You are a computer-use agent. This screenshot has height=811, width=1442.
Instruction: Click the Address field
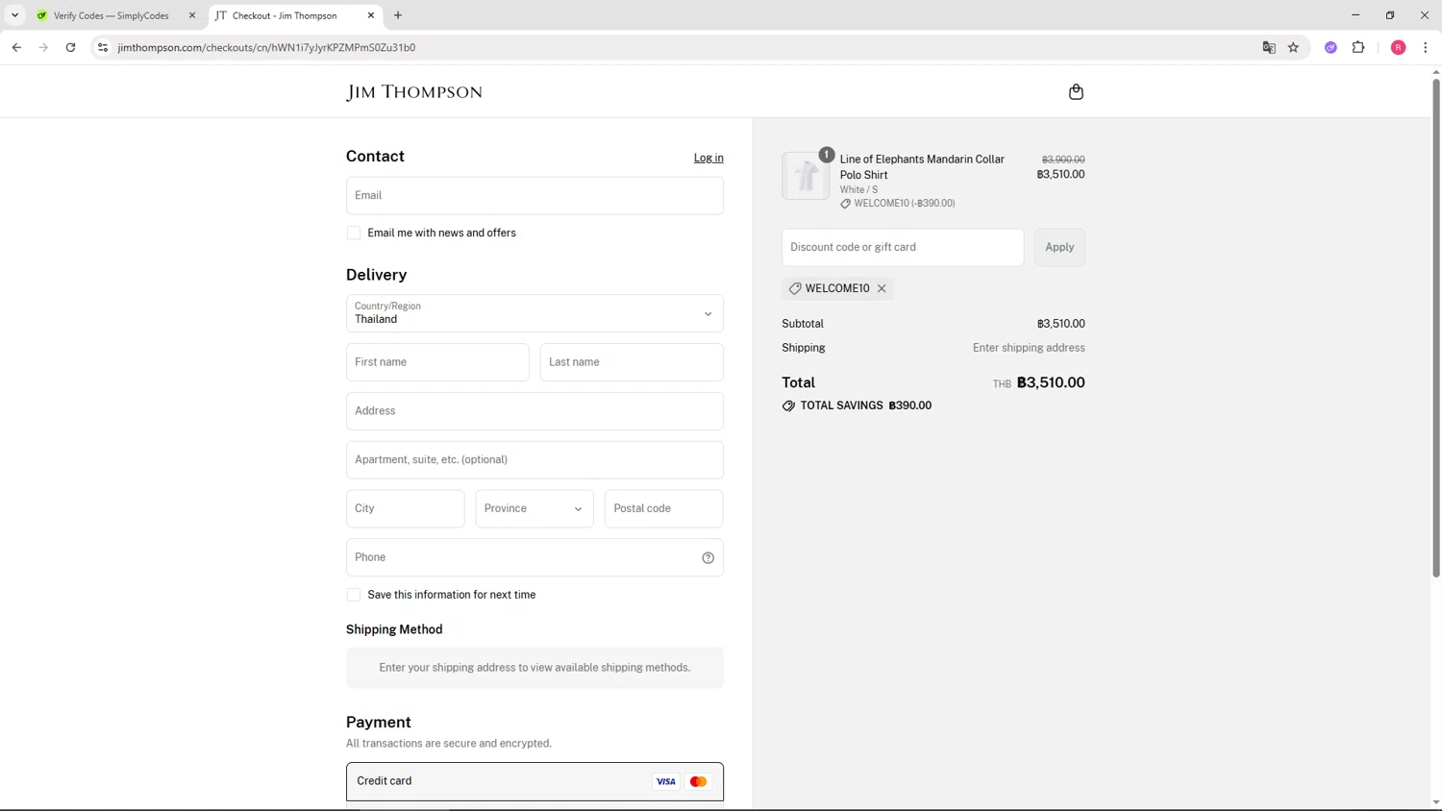pos(535,411)
